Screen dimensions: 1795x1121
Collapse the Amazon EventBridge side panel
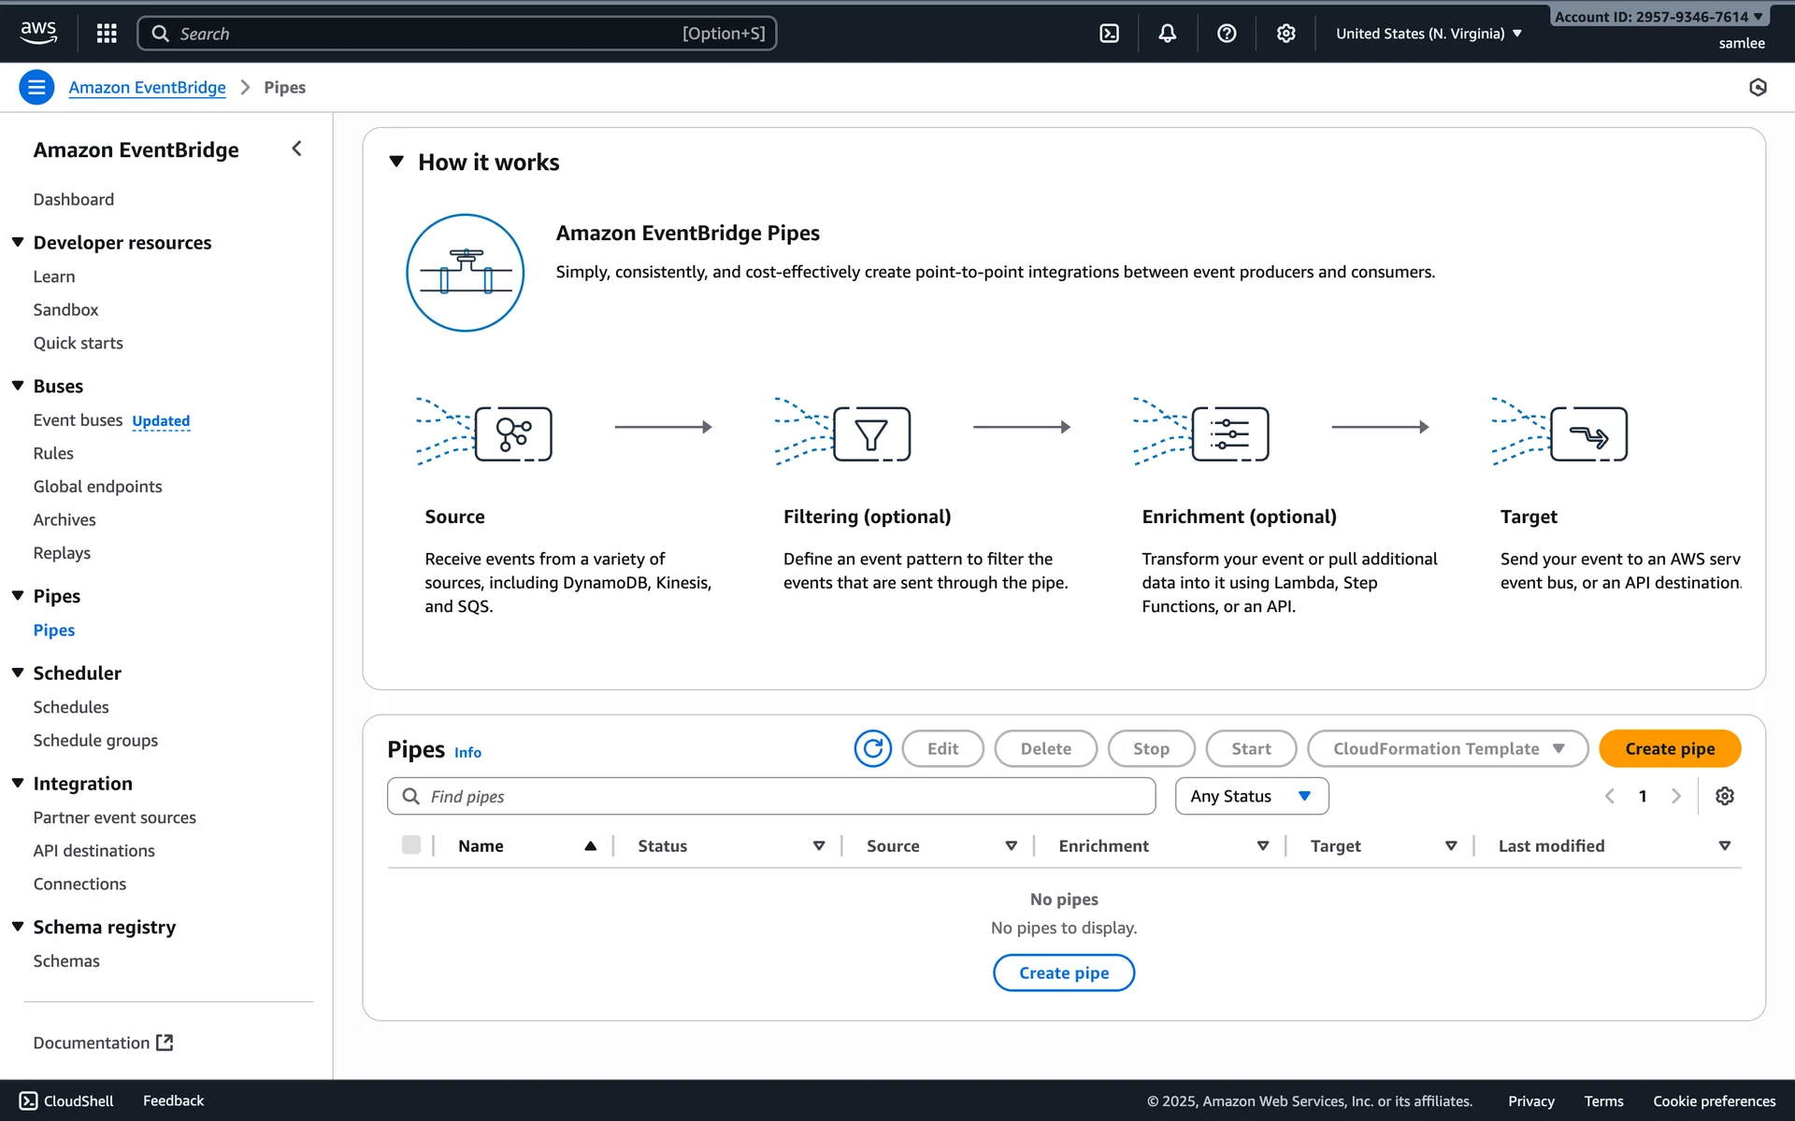296,149
